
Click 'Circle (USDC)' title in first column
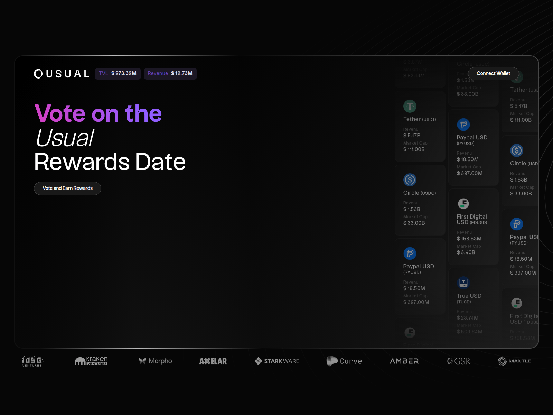pyautogui.click(x=420, y=193)
